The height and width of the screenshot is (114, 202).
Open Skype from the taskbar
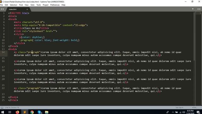click(39, 112)
